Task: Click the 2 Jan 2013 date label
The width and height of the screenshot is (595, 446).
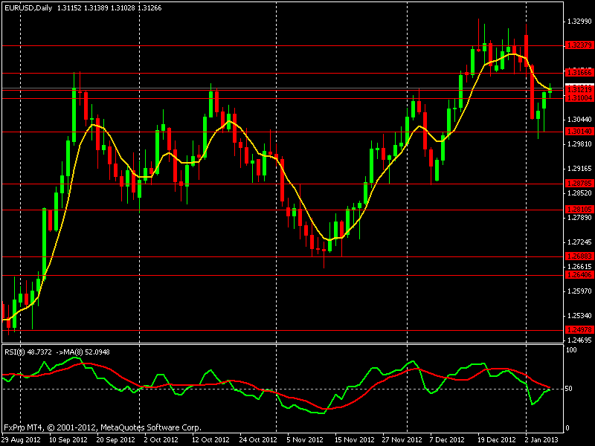Action: coord(541,440)
